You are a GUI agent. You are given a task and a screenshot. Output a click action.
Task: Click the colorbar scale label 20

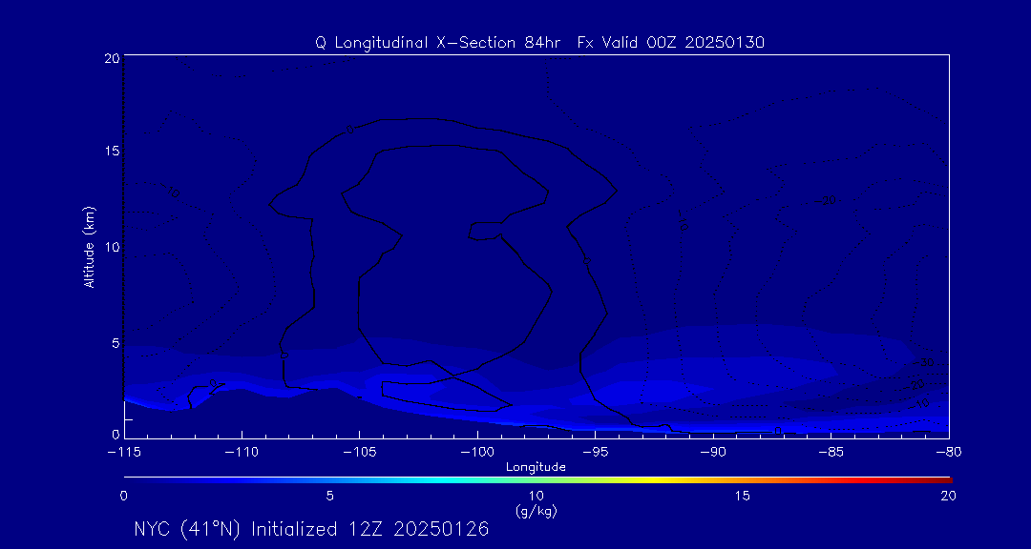(x=948, y=497)
